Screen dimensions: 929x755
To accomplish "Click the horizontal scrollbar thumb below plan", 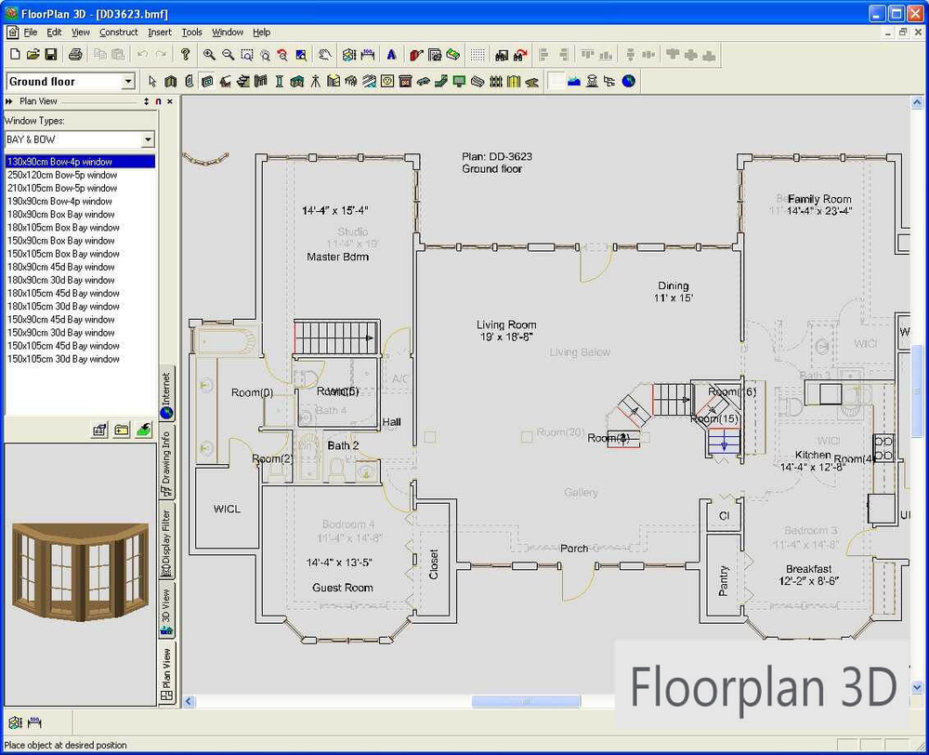I will (513, 702).
